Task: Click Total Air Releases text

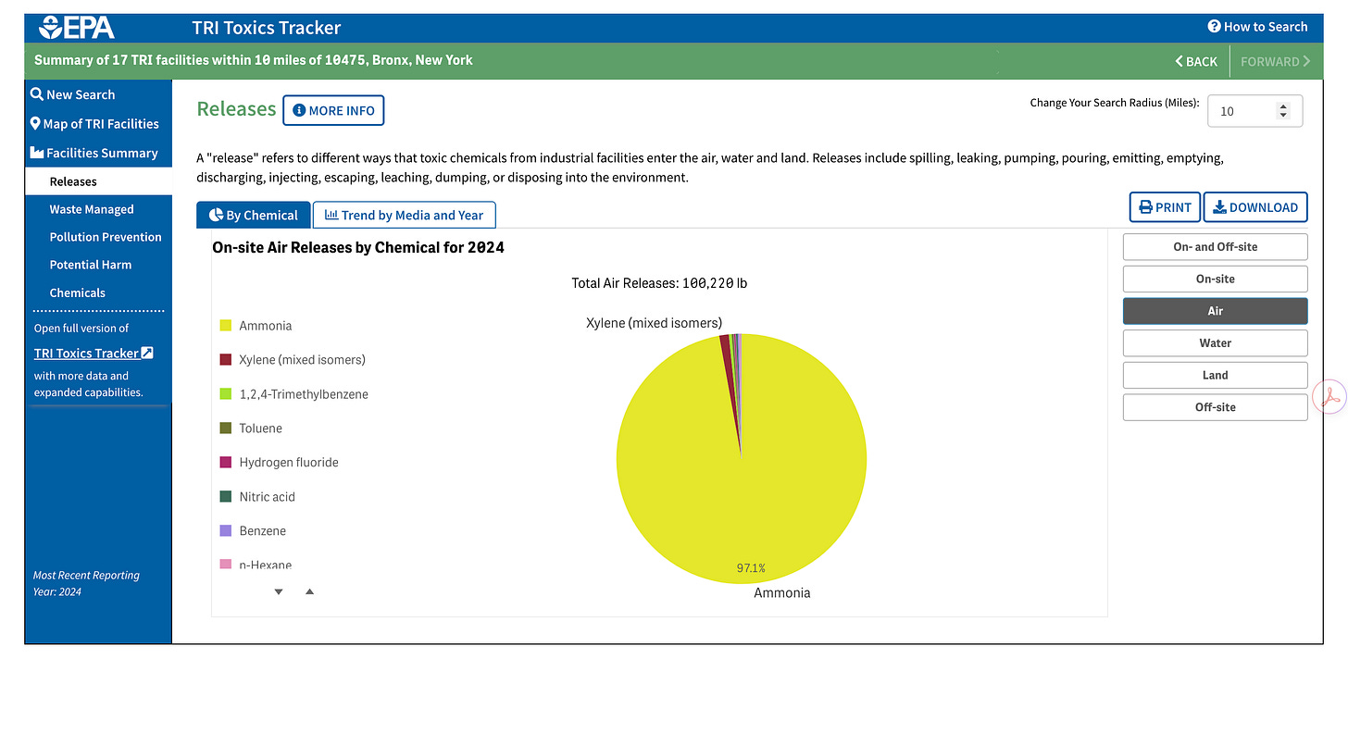Action: (659, 283)
